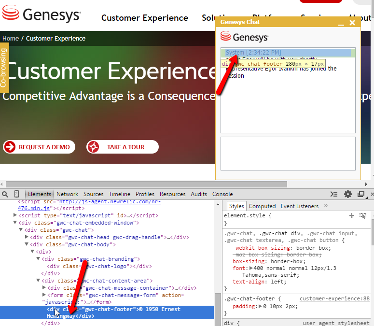Open the Console panel tab
Screen dimensions: 374x326
(222, 194)
